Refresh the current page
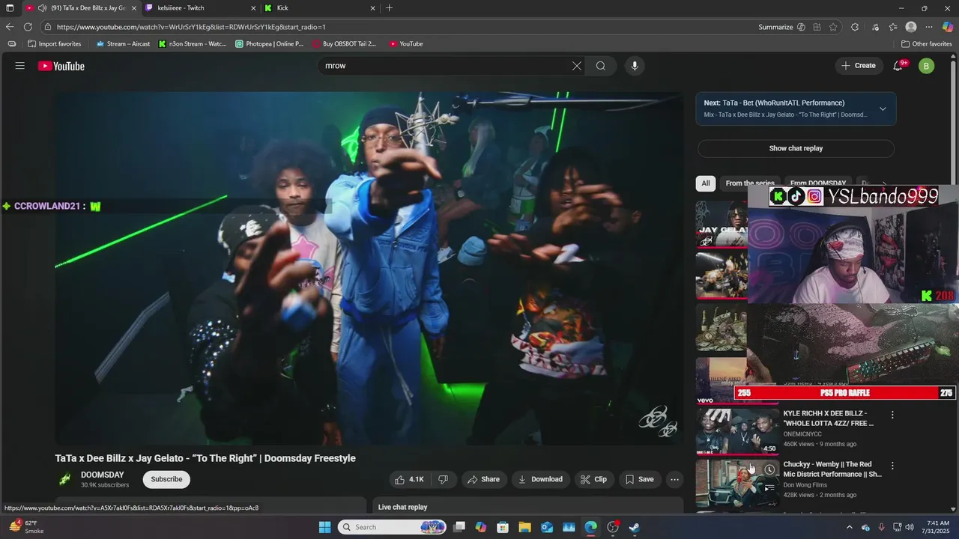This screenshot has height=539, width=959. (28, 27)
